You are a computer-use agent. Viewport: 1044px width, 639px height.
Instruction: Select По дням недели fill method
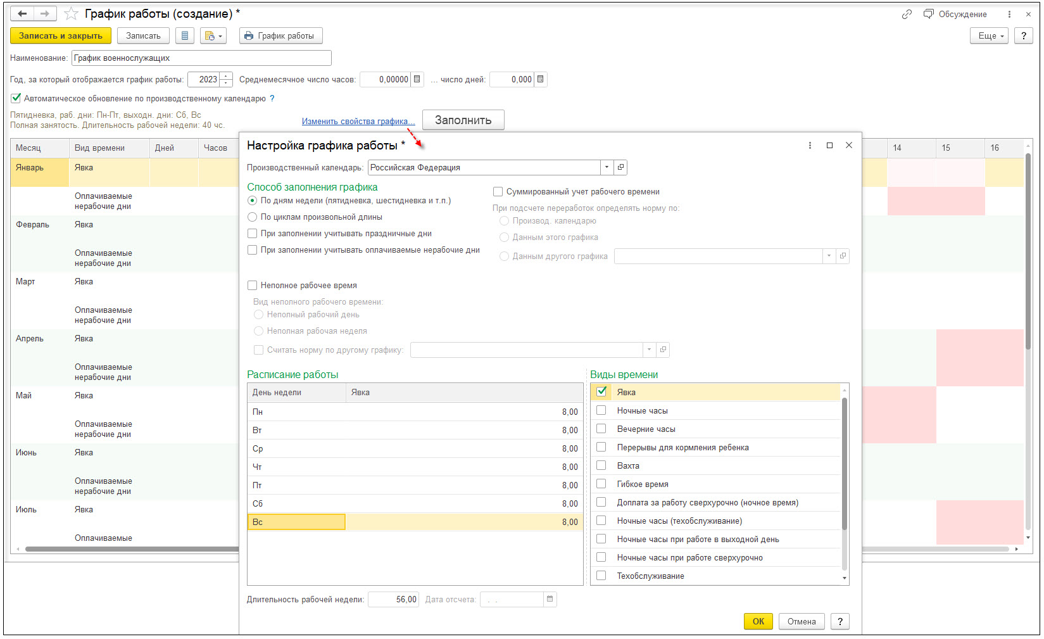[252, 201]
